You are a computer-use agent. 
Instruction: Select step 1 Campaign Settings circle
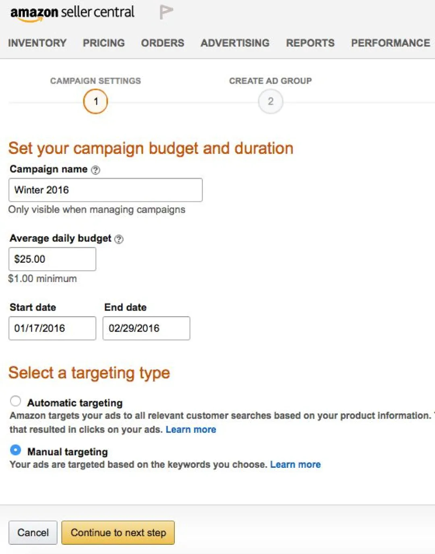(95, 102)
